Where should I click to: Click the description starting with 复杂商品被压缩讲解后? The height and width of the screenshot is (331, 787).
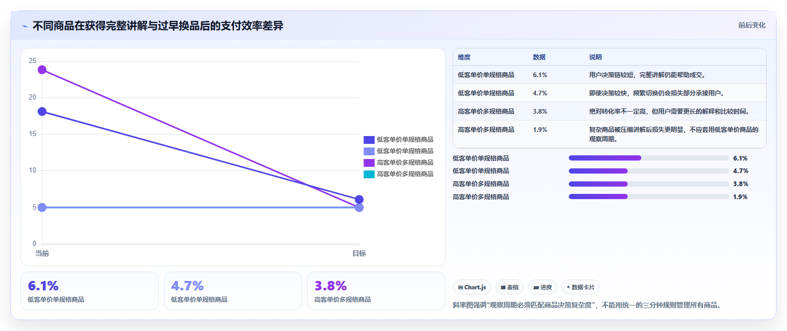click(x=674, y=134)
